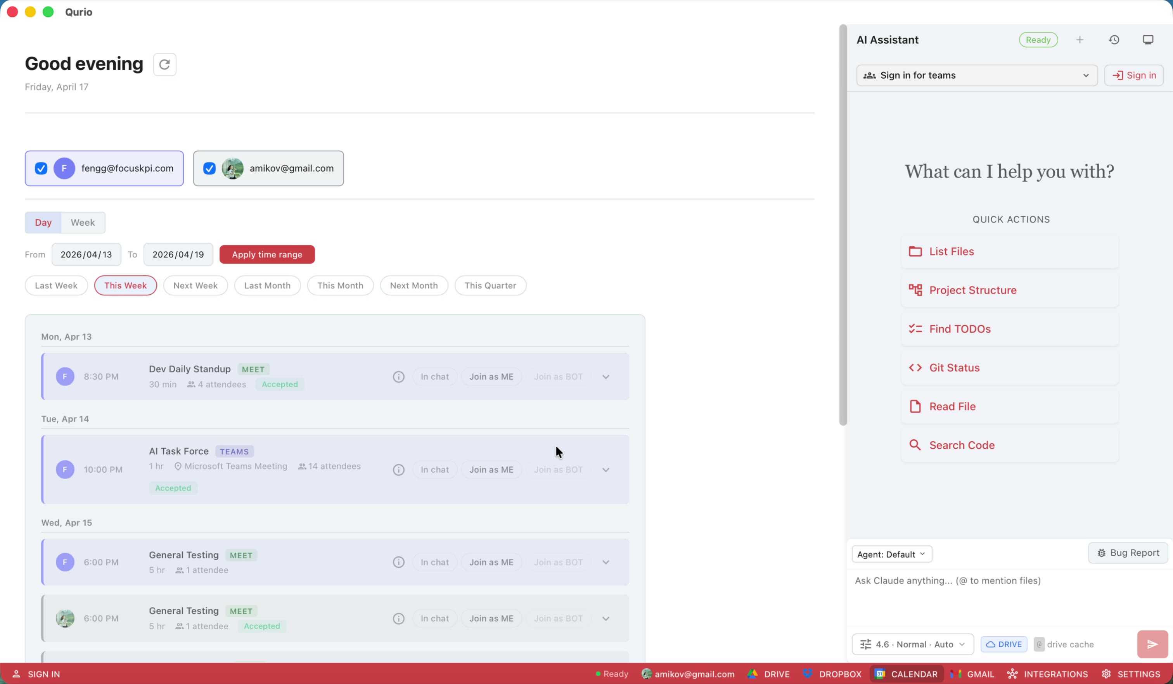Click the refresh icon beside Good evening
The height and width of the screenshot is (684, 1173).
[x=164, y=64]
